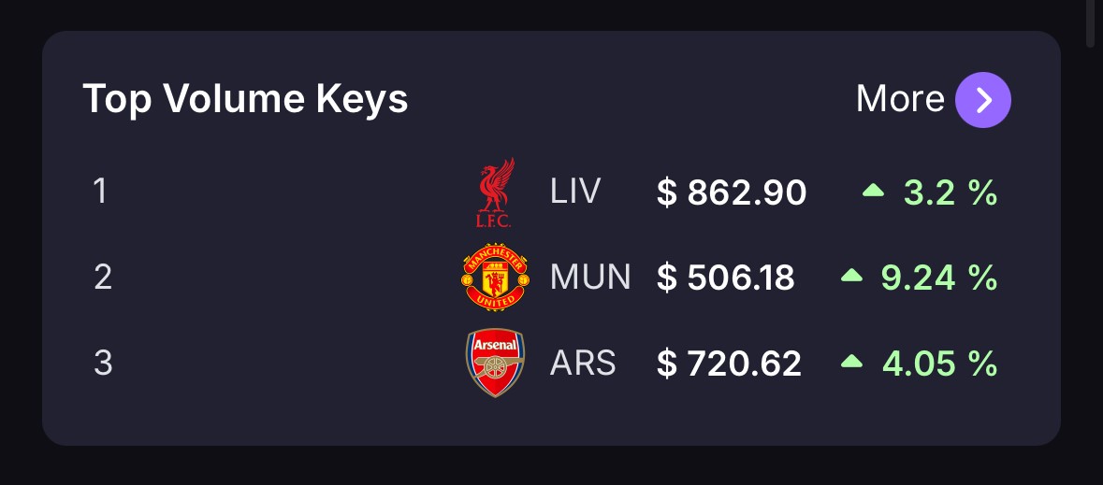This screenshot has width=1103, height=485.
Task: Click the Arsenal crest icon
Action: (496, 363)
